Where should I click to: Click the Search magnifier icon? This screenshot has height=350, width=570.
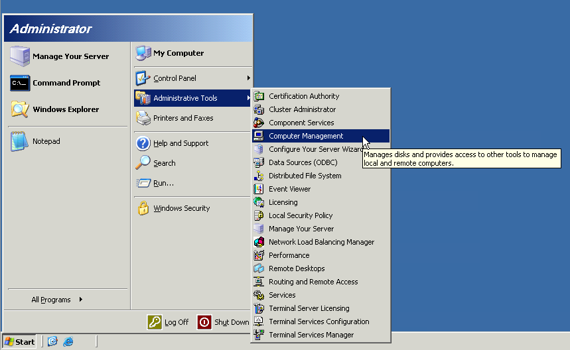(143, 162)
